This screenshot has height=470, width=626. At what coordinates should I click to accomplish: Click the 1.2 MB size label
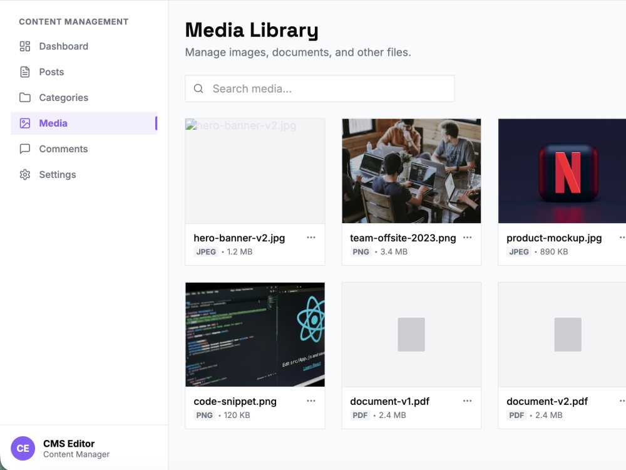click(240, 252)
